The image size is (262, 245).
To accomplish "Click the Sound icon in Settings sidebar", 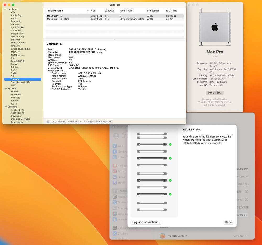I will pyautogui.click(x=115, y=171).
